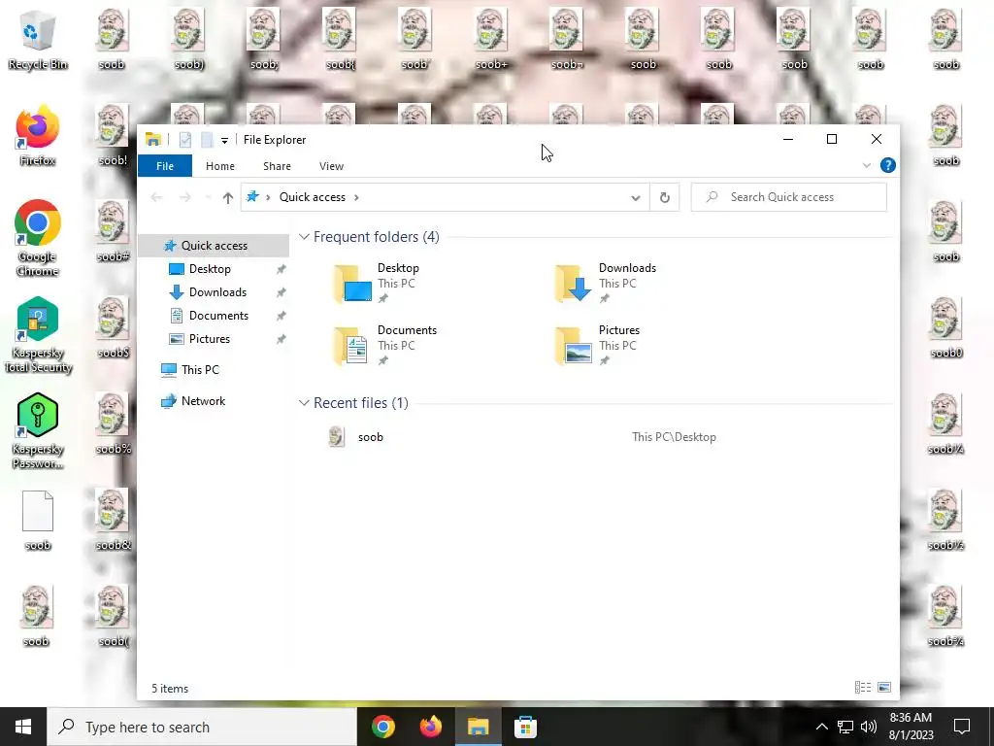Collapse the Frequent folders group

(304, 237)
